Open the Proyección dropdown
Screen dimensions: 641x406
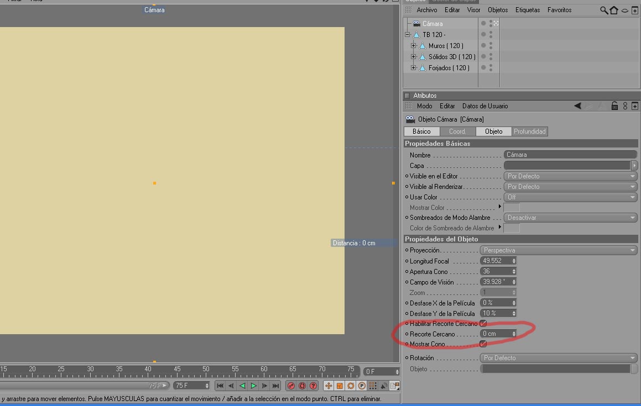[559, 250]
